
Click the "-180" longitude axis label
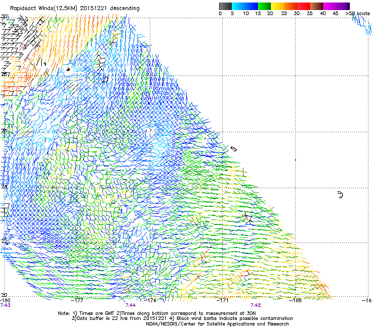pyautogui.click(x=5, y=300)
